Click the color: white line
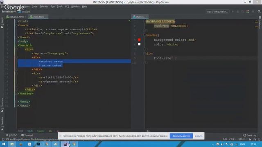The width and height of the screenshot is (262, 147). (166, 45)
